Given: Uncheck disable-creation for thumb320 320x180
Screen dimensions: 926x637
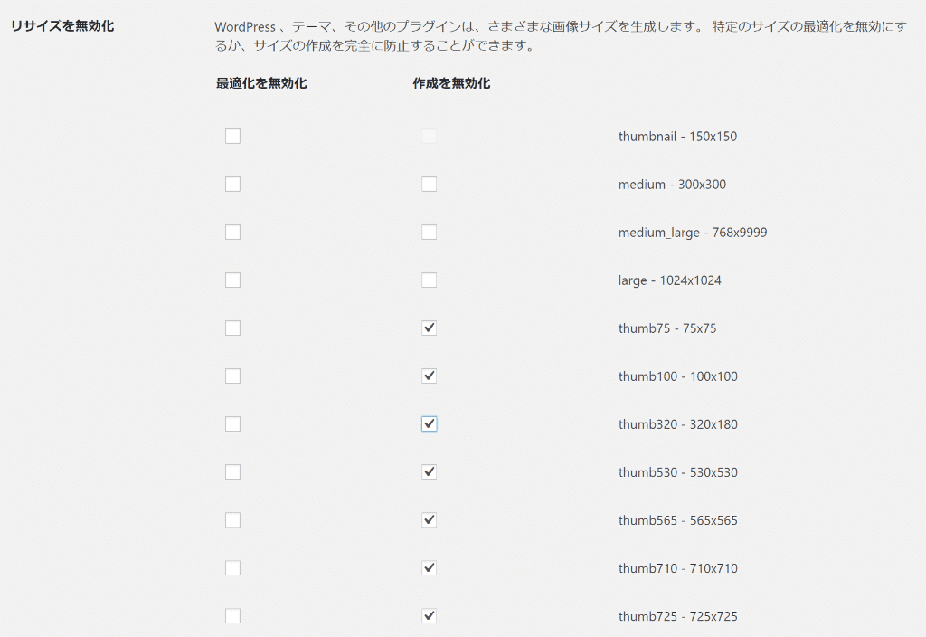Looking at the screenshot, I should [430, 424].
